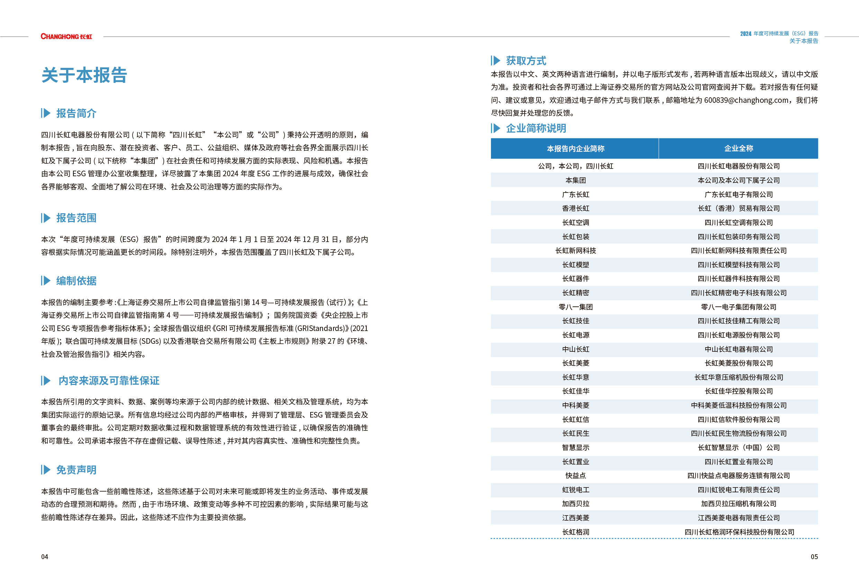This screenshot has height=583, width=859.
Task: Click the 报告范围 section heading
Action: point(76,218)
